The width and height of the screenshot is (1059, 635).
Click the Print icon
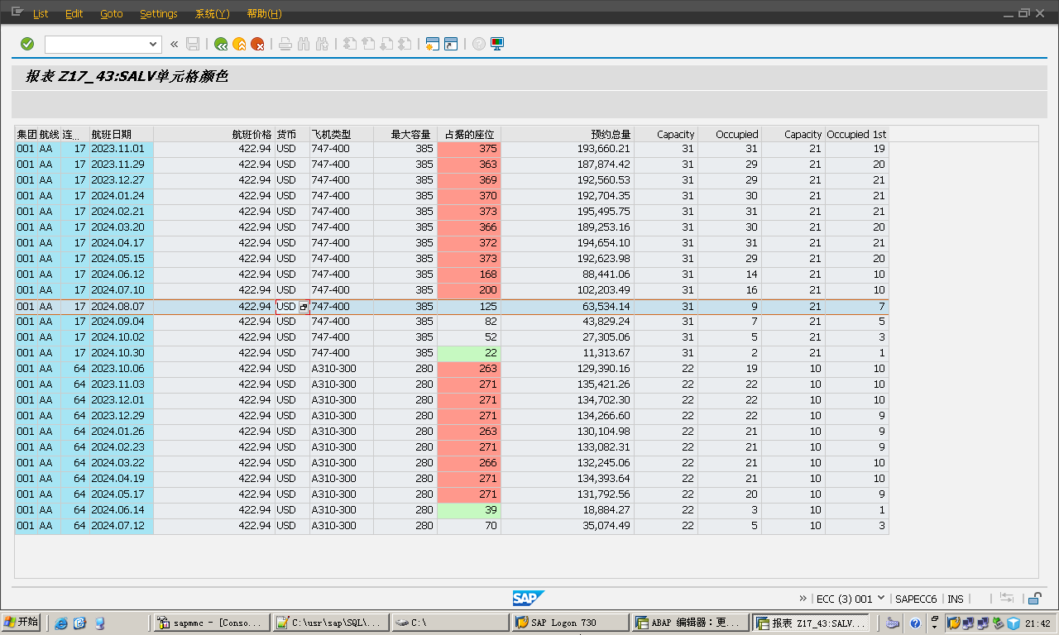click(x=285, y=44)
